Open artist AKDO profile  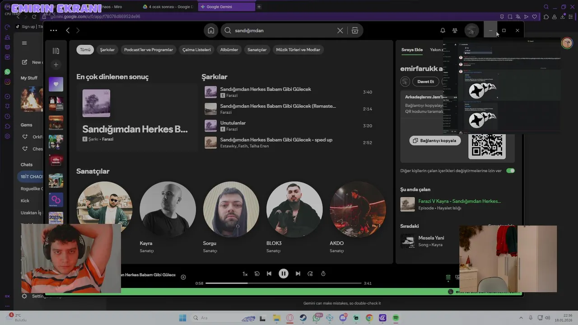point(358,209)
